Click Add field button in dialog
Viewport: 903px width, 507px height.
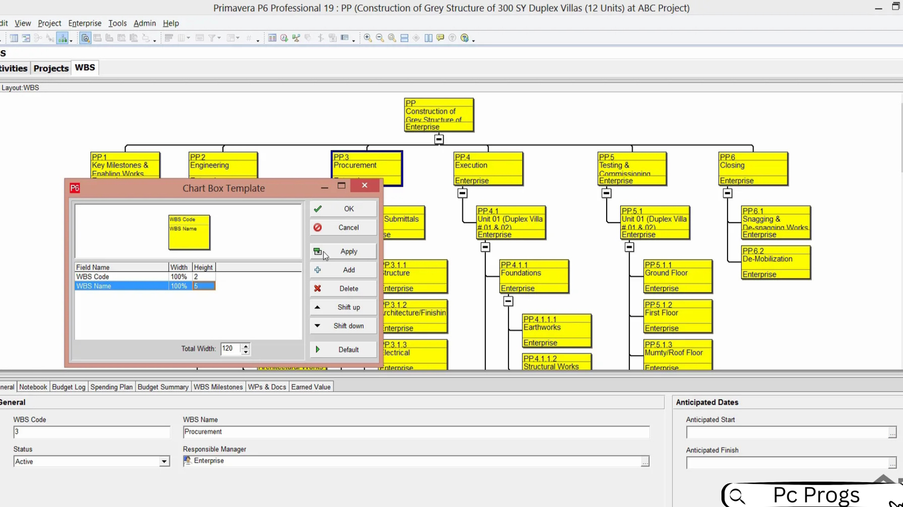[x=343, y=270]
